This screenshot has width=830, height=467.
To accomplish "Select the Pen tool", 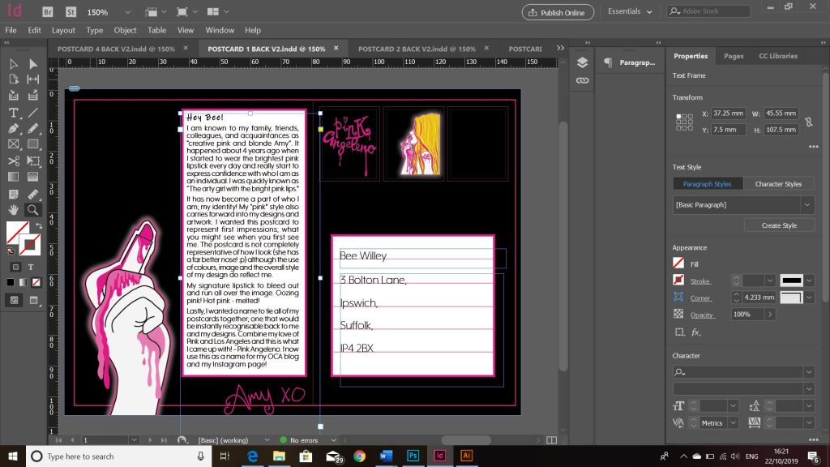I will click(x=14, y=128).
